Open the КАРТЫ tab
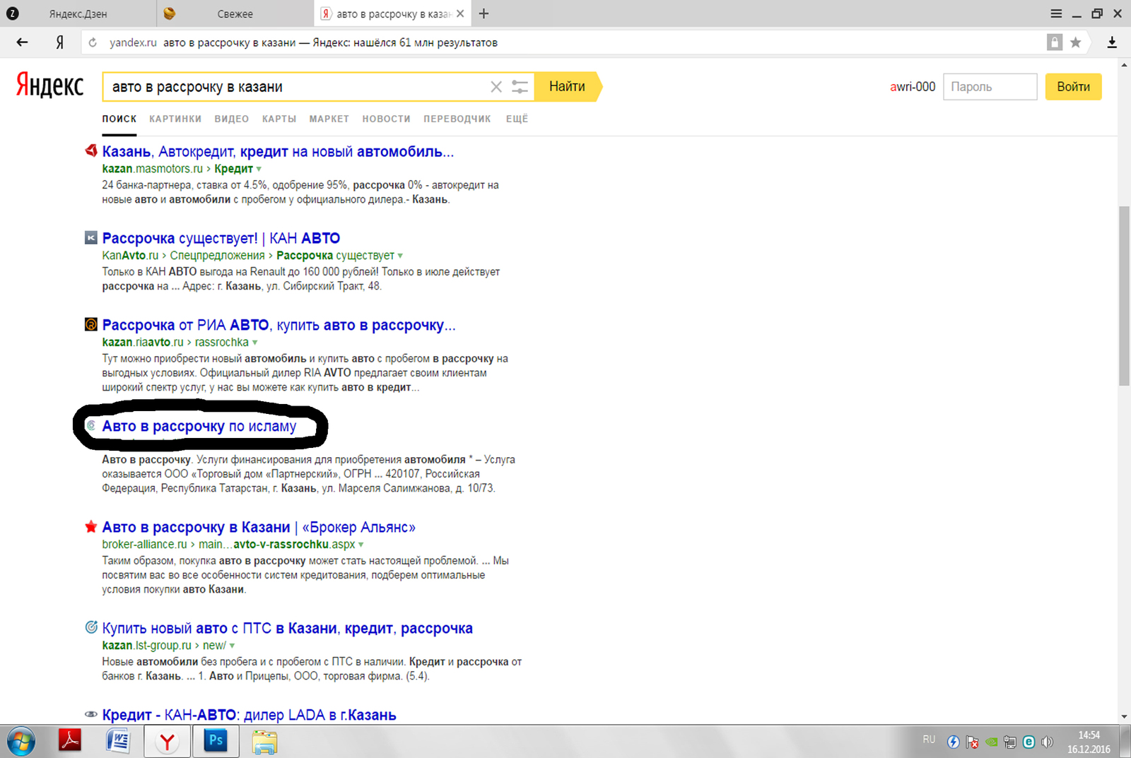 coord(279,119)
